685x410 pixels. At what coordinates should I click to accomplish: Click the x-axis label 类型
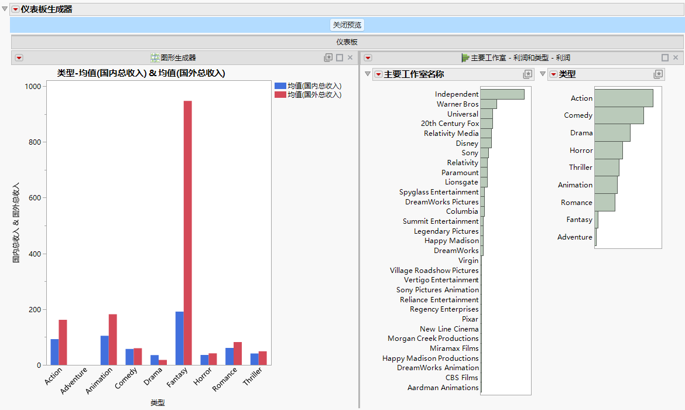157,402
